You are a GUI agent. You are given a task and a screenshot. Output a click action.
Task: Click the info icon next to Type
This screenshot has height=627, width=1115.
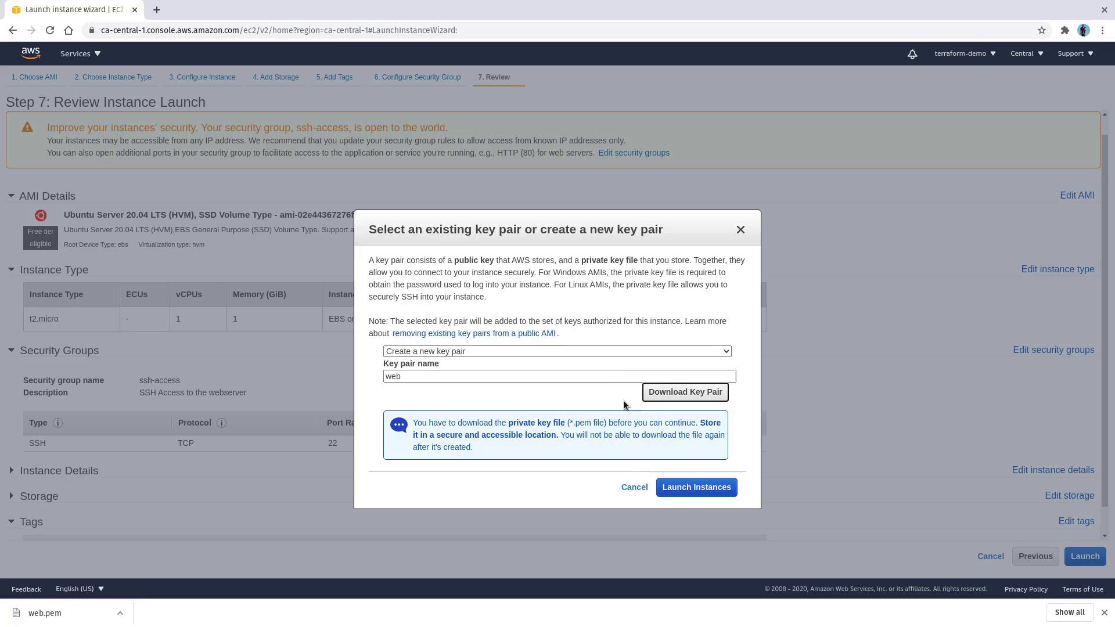pos(57,423)
